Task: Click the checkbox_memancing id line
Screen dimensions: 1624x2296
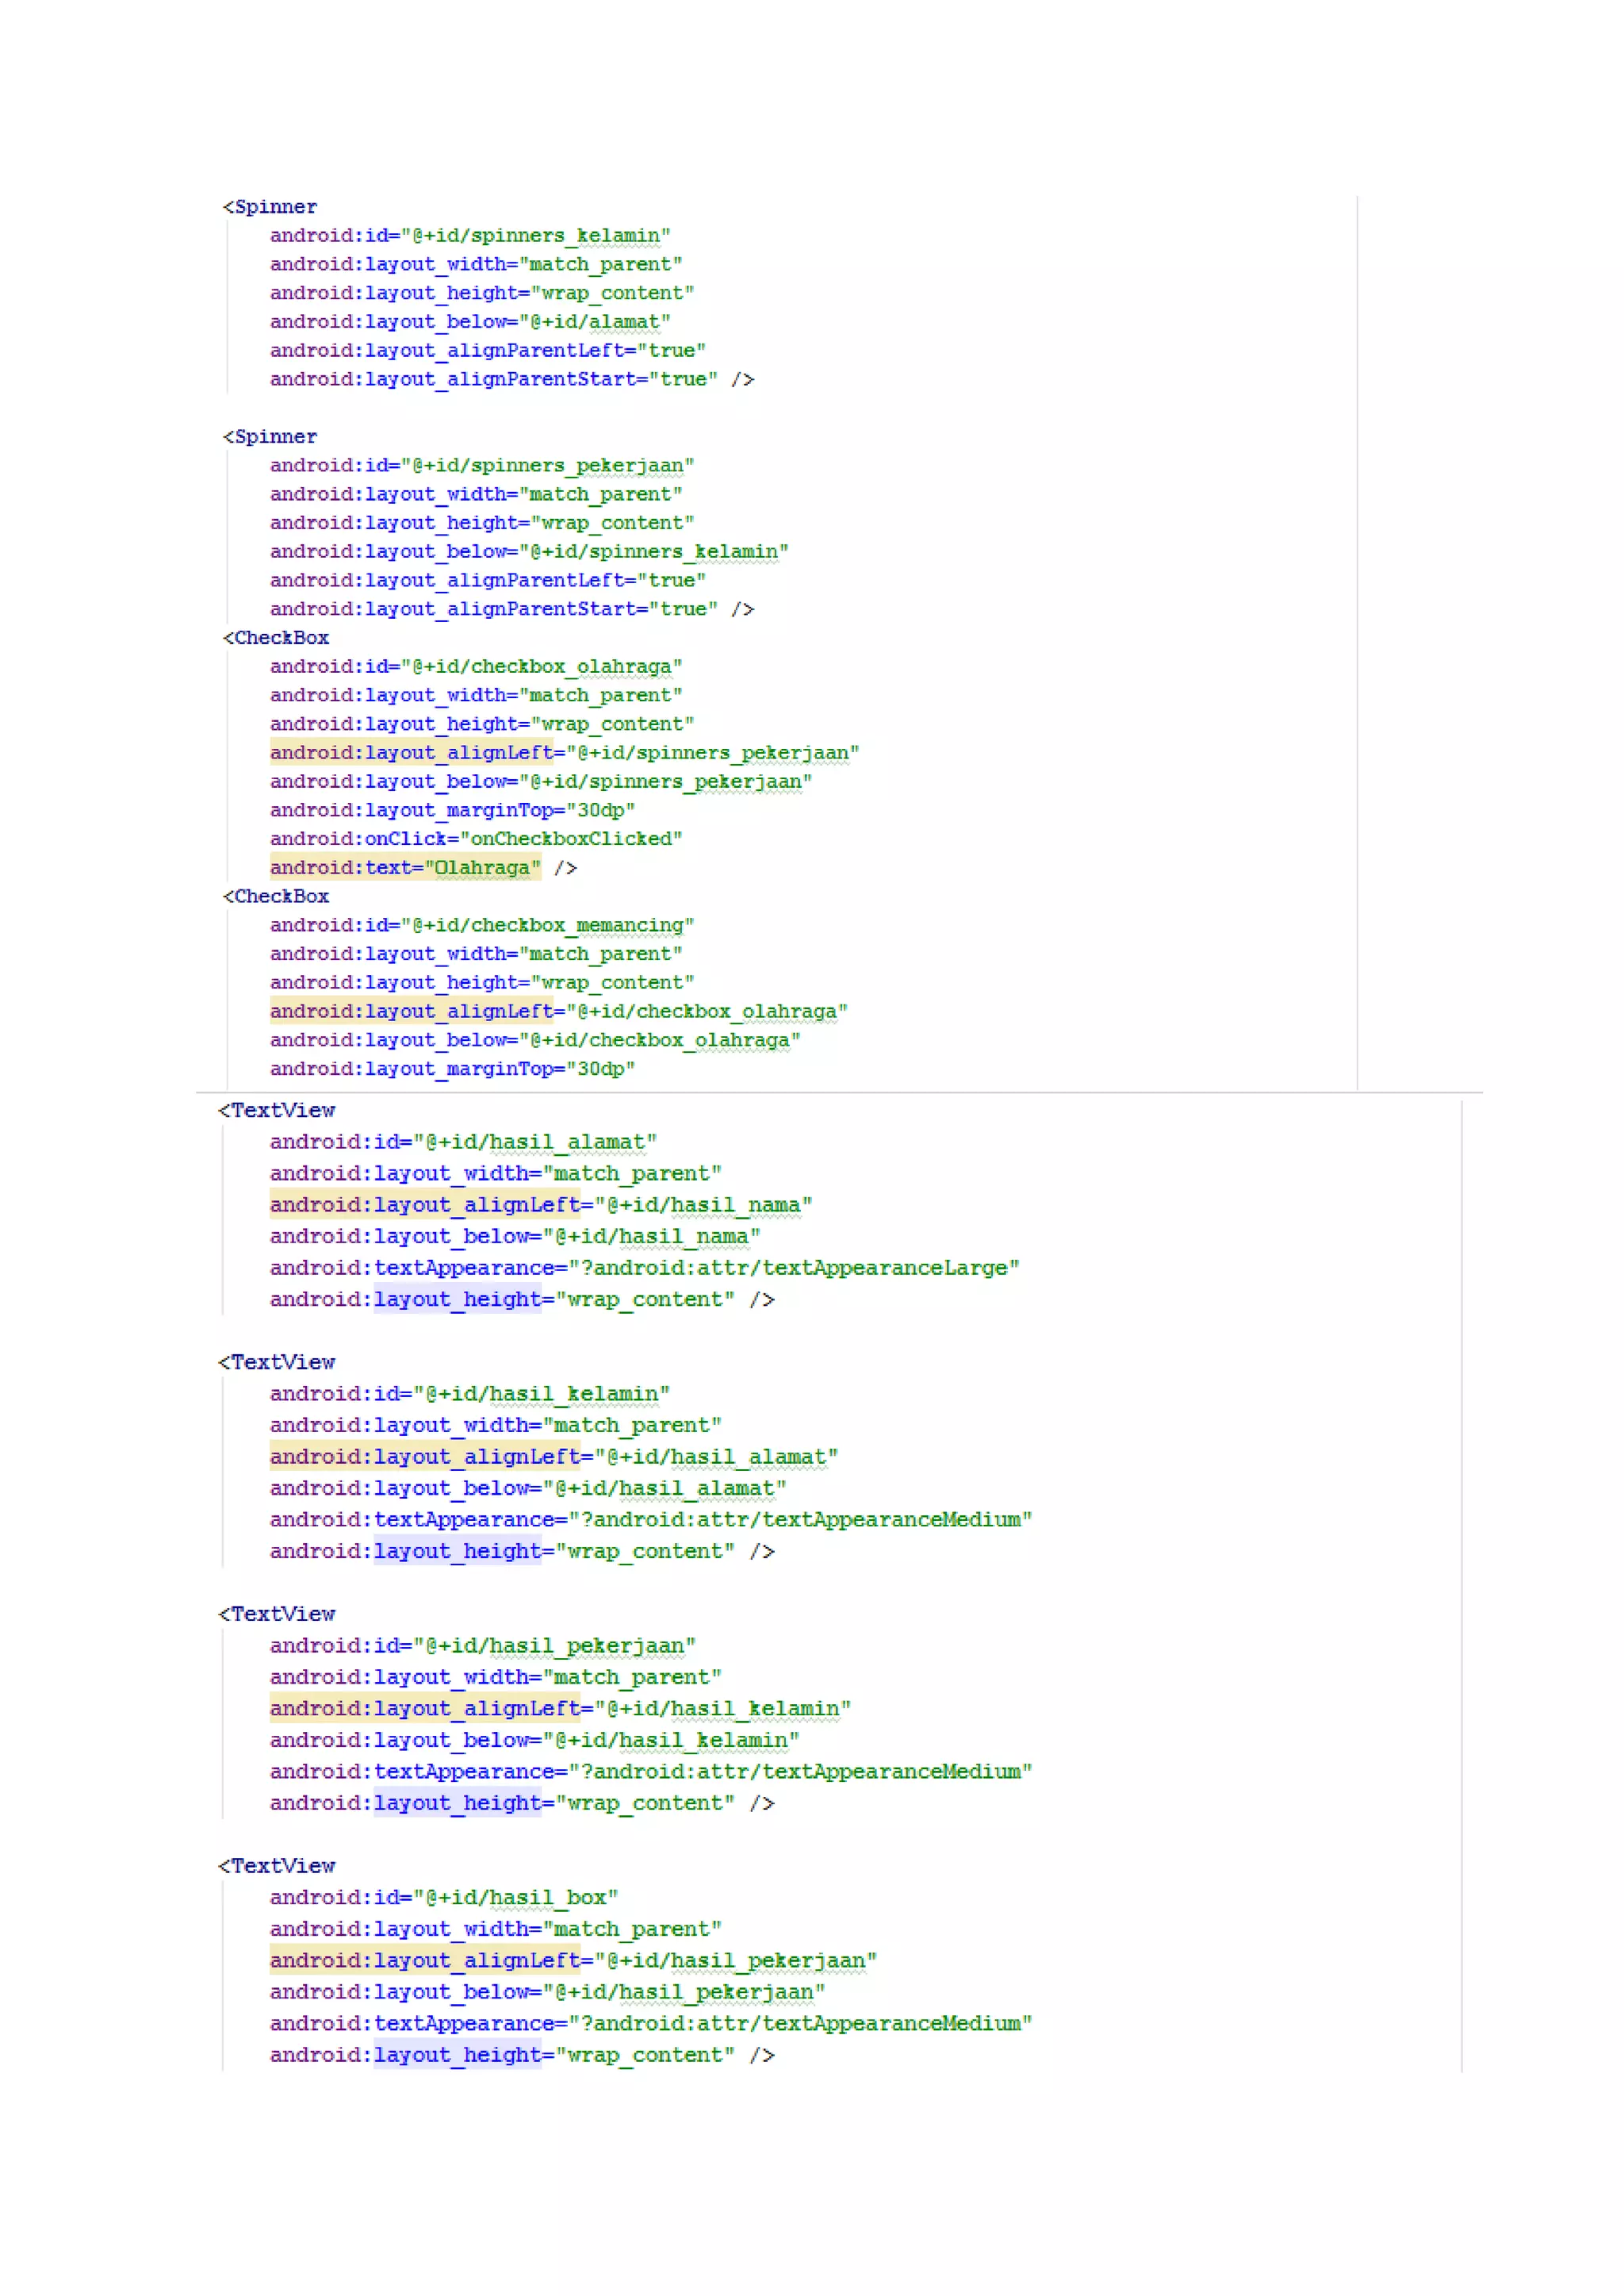Action: click(x=481, y=927)
